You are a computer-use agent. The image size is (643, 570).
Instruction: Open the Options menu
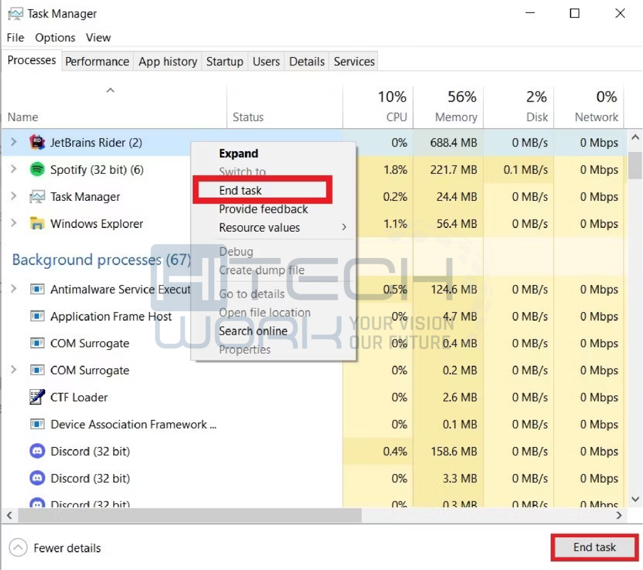pos(55,38)
